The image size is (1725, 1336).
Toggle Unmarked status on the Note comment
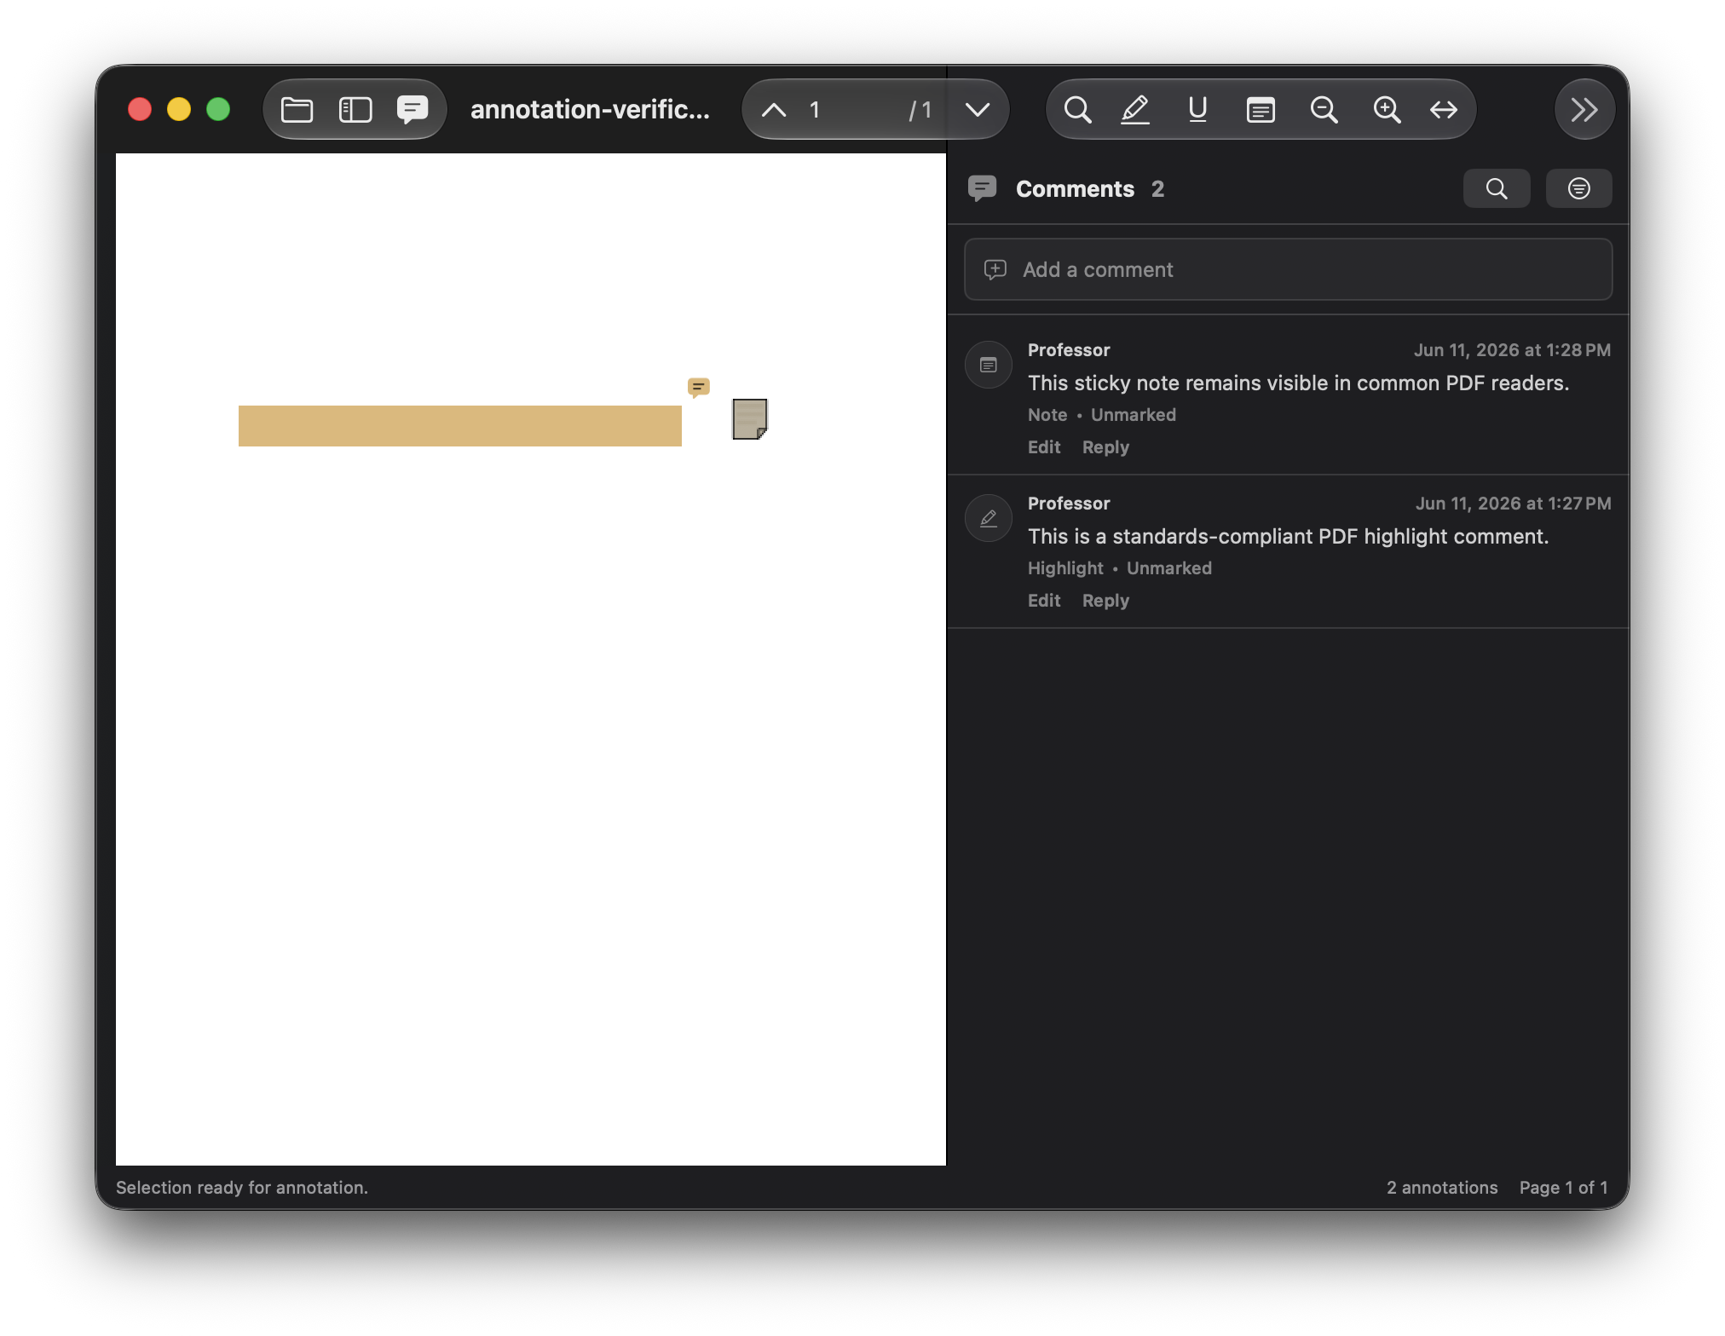coord(1133,415)
